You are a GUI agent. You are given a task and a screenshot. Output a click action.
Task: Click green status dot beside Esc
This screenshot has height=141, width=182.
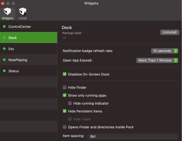point(4,49)
